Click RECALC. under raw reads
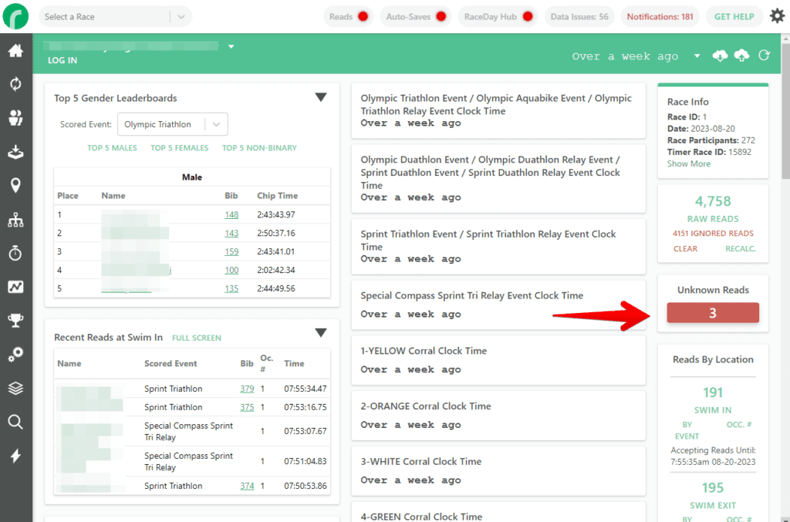790x522 pixels. 740,249
